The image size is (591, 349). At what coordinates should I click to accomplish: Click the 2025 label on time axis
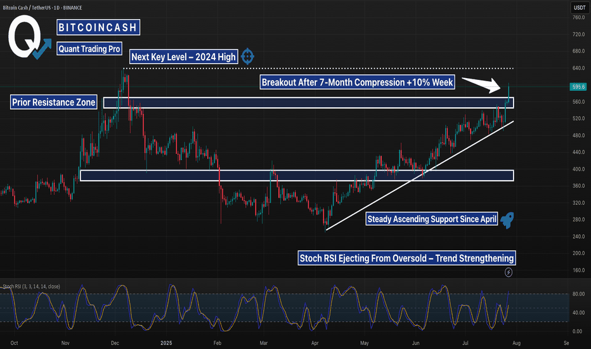(x=166, y=343)
